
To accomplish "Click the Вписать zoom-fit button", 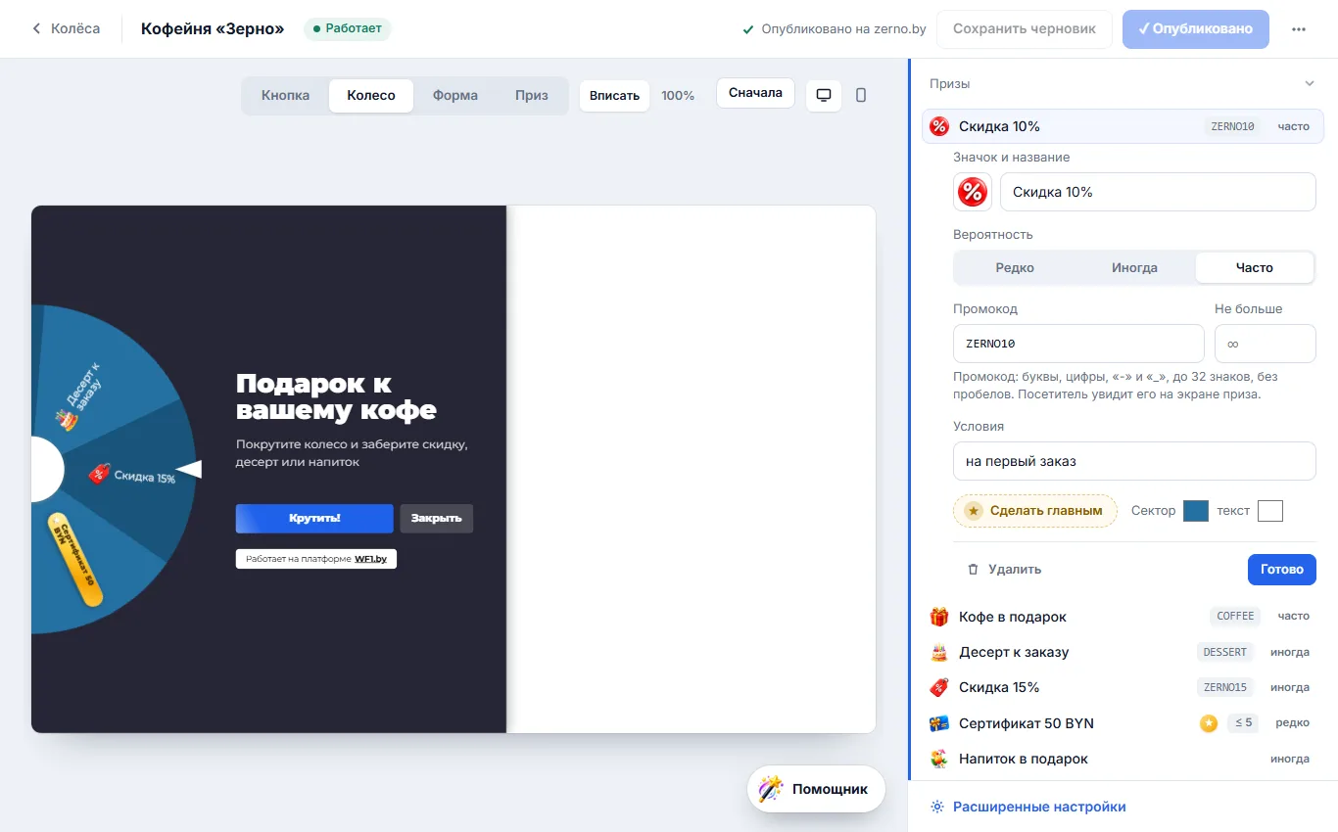I will 614,96.
